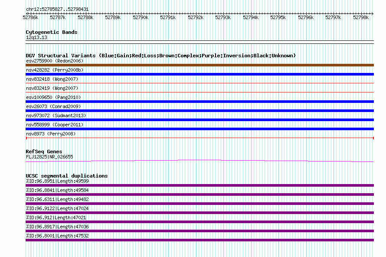Click purple bar under Length:49482
This screenshot has height=257, width=386.
coord(200,204)
